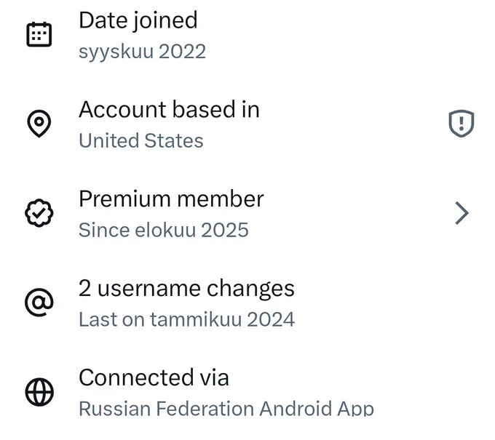Tap the location pin icon
This screenshot has height=440, width=495.
pos(39,124)
